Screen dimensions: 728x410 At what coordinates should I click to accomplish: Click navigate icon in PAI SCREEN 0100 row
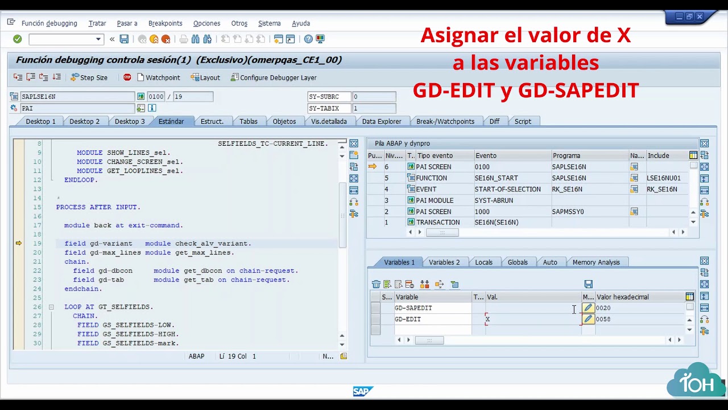pos(634,167)
